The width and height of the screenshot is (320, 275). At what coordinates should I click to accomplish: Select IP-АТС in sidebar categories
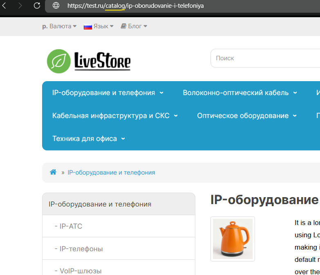coord(71,226)
